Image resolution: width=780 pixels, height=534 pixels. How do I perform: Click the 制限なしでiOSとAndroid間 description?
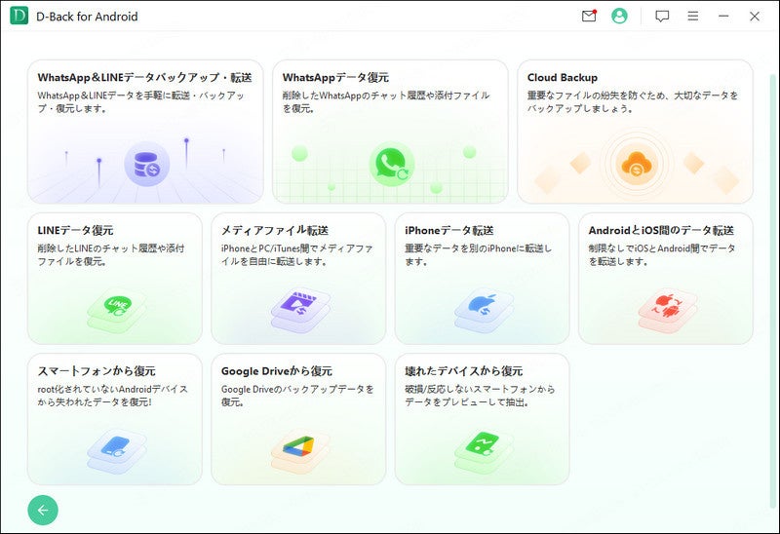662,254
